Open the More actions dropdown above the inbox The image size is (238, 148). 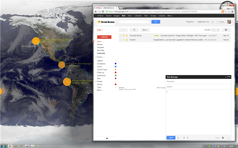145,30
